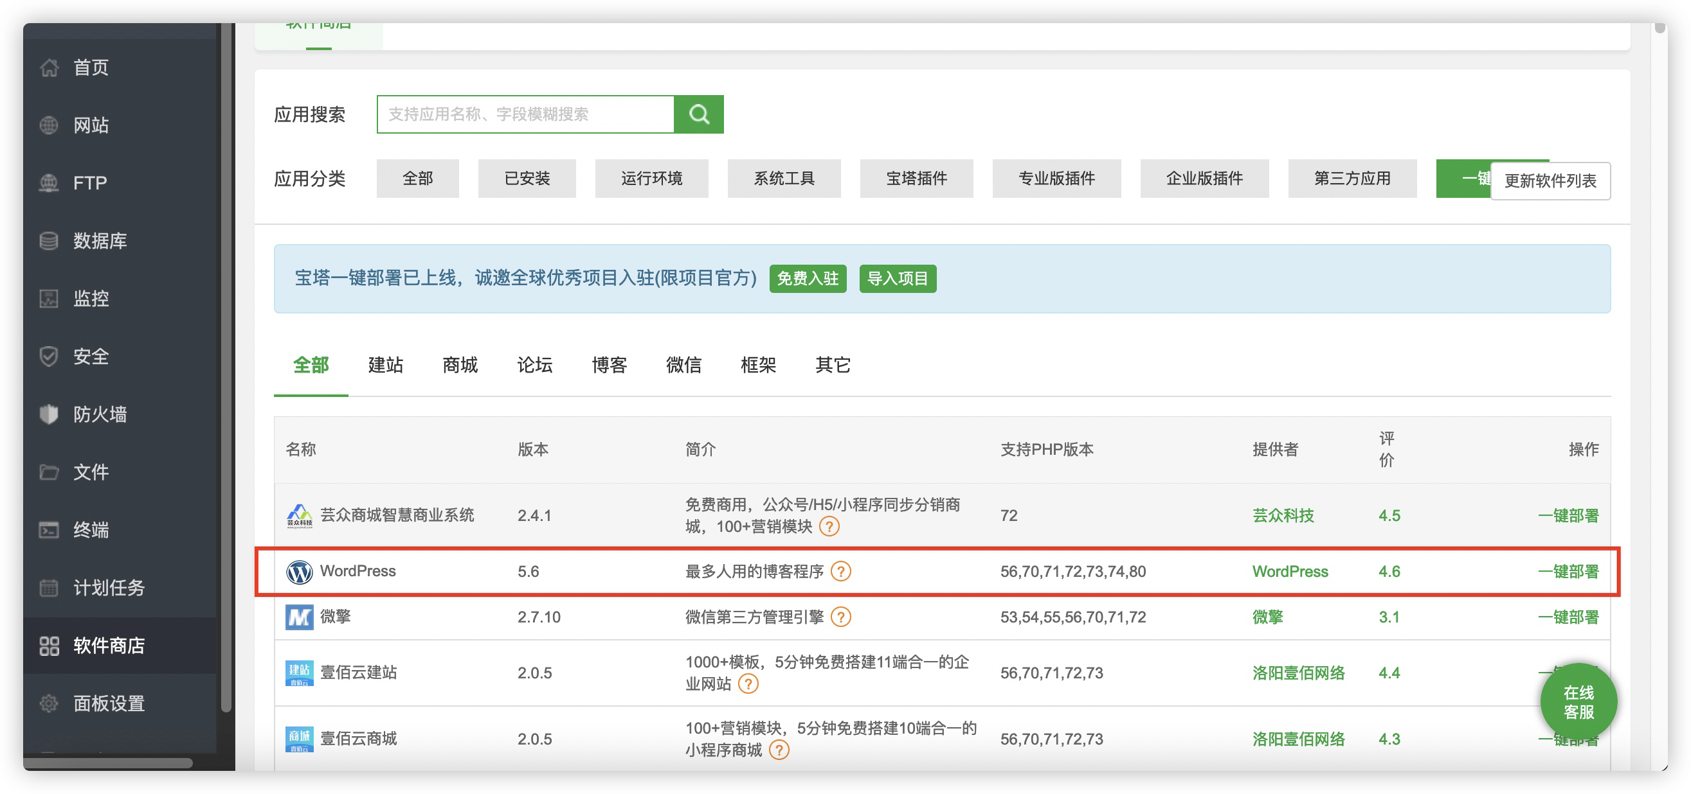The width and height of the screenshot is (1691, 794).
Task: Click the 网站 globe icon
Action: (50, 125)
